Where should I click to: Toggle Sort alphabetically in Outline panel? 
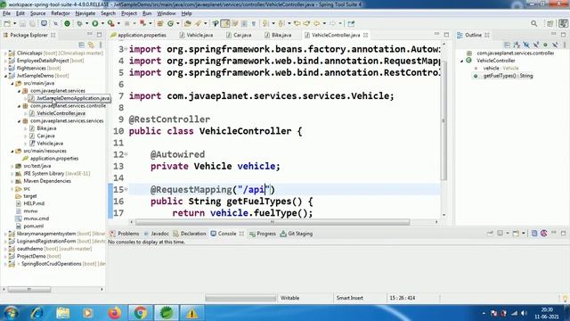click(x=517, y=45)
